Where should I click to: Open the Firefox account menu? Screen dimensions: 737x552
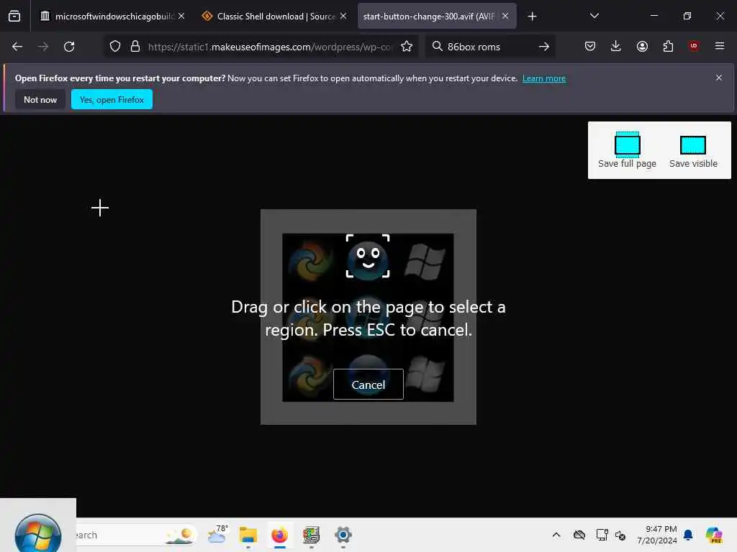point(642,47)
